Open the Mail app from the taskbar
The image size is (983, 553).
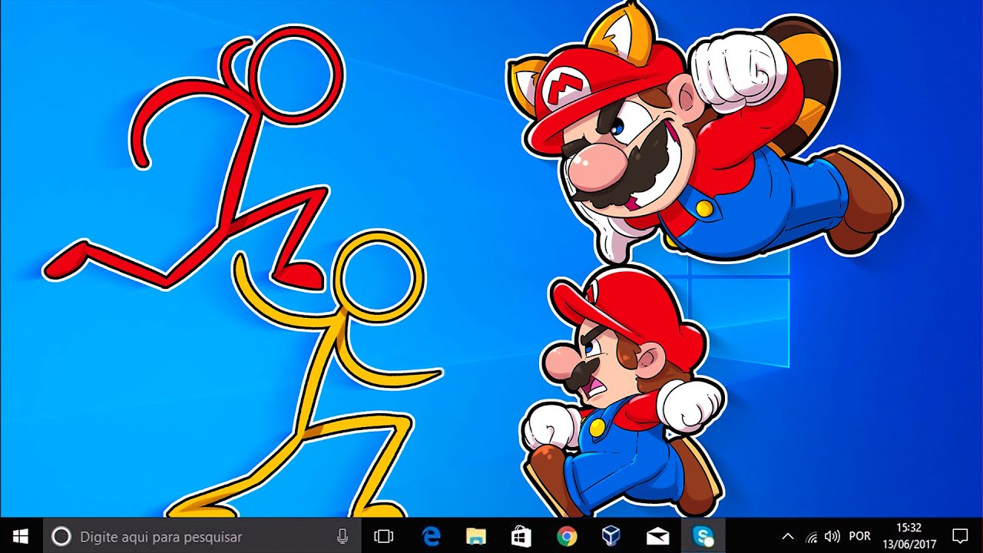(657, 537)
